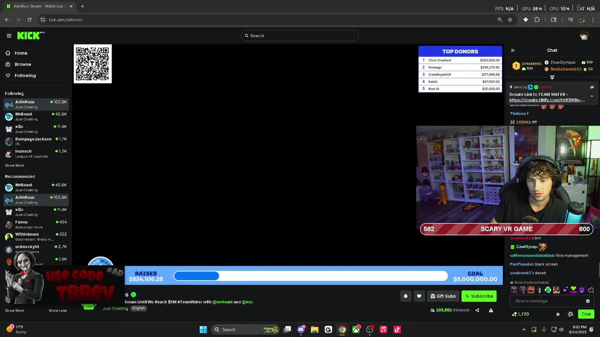Open schneckyirl recommended channel

click(36, 249)
